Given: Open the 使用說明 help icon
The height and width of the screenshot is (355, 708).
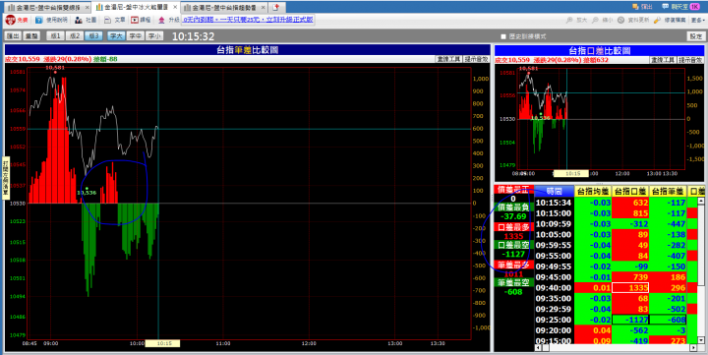Looking at the screenshot, I should tap(39, 20).
